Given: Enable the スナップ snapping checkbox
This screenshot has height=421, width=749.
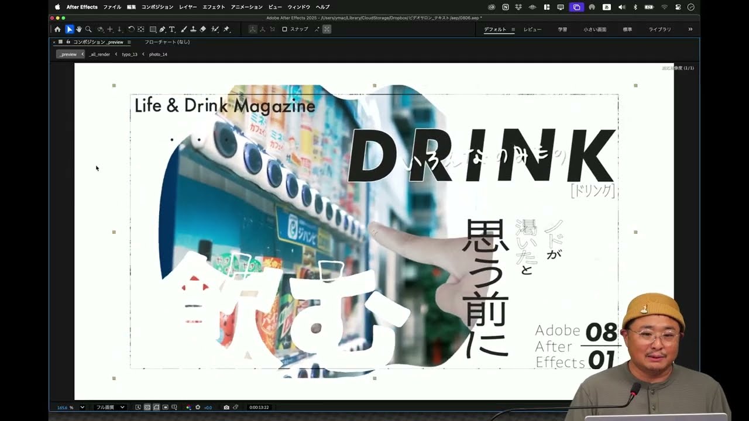Looking at the screenshot, I should pyautogui.click(x=284, y=29).
